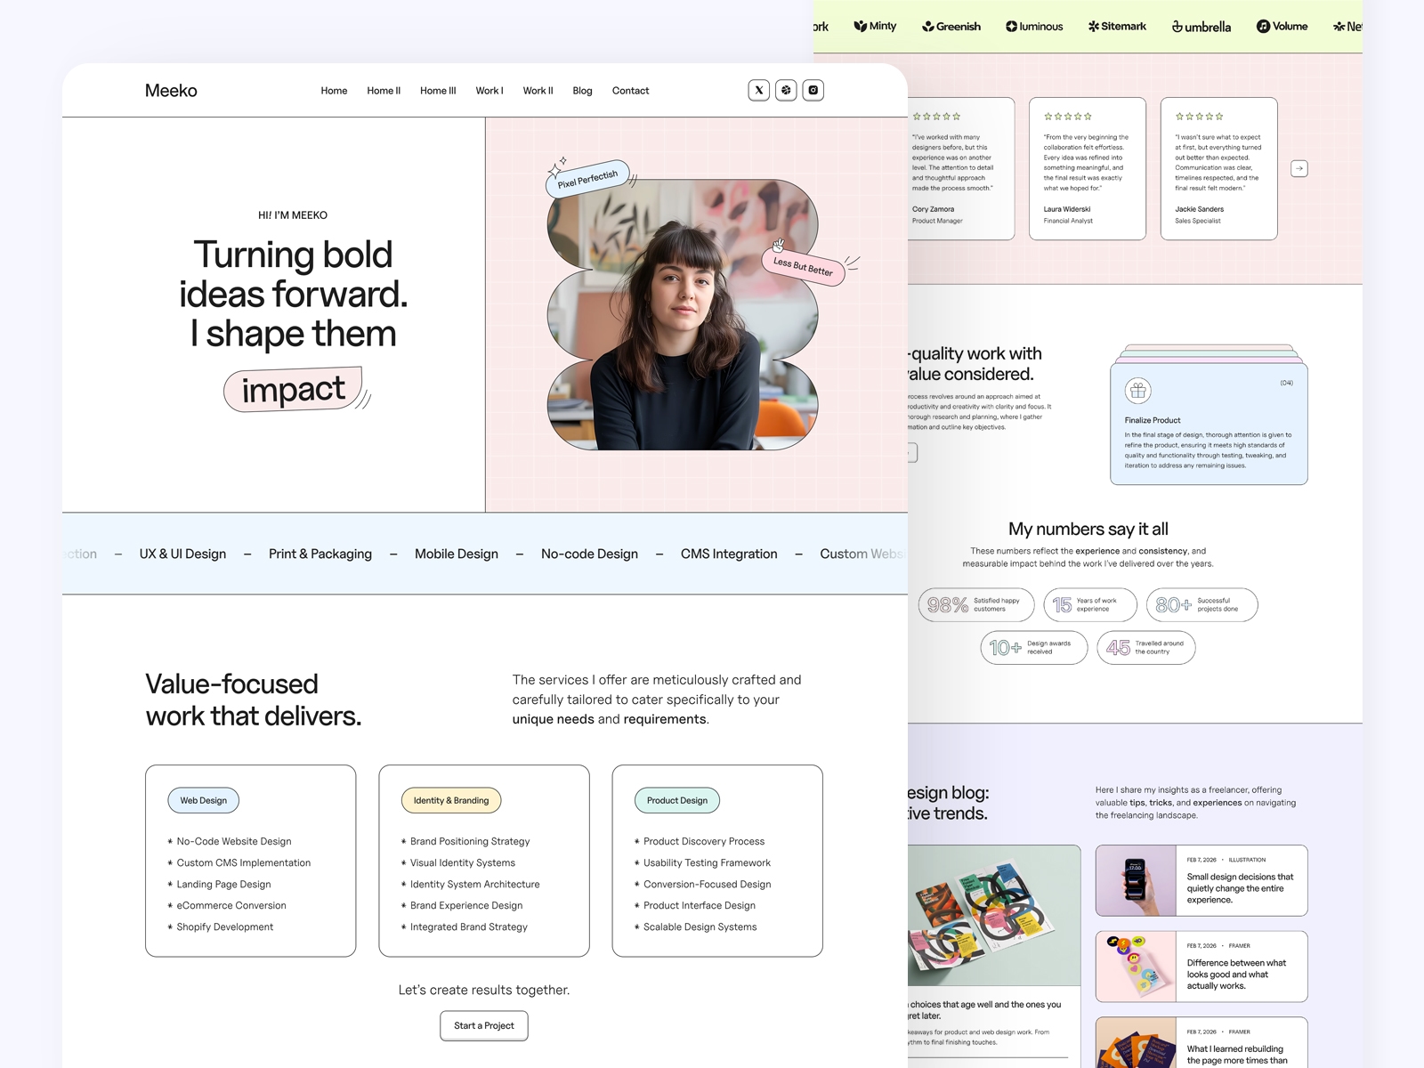1424x1068 pixels.
Task: Click 'CMS Integration' in the marquee
Action: (729, 554)
